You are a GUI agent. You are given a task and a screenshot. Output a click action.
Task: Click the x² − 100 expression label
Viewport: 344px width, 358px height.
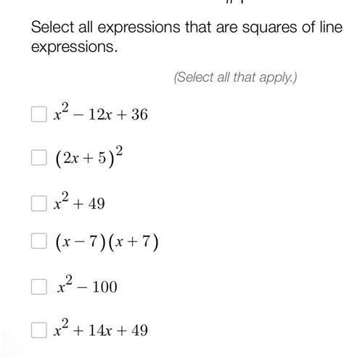tap(87, 284)
